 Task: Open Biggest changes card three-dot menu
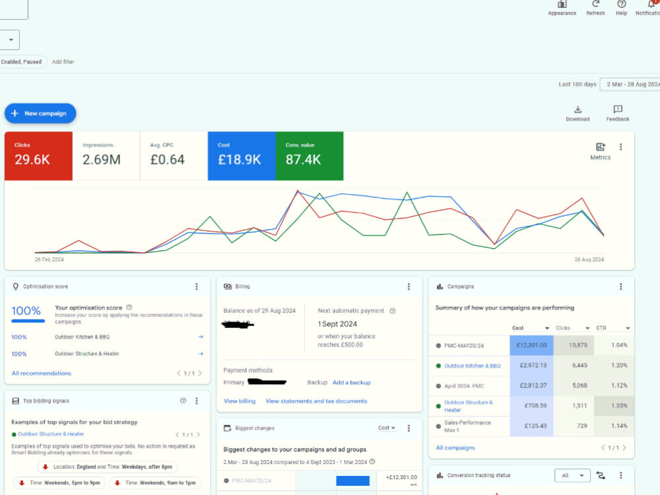tap(409, 428)
